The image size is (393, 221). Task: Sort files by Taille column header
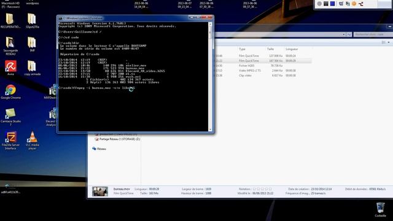[270, 49]
